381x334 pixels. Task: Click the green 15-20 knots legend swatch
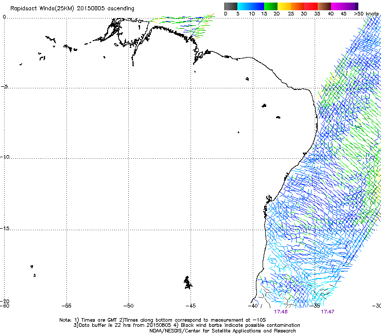(271, 6)
